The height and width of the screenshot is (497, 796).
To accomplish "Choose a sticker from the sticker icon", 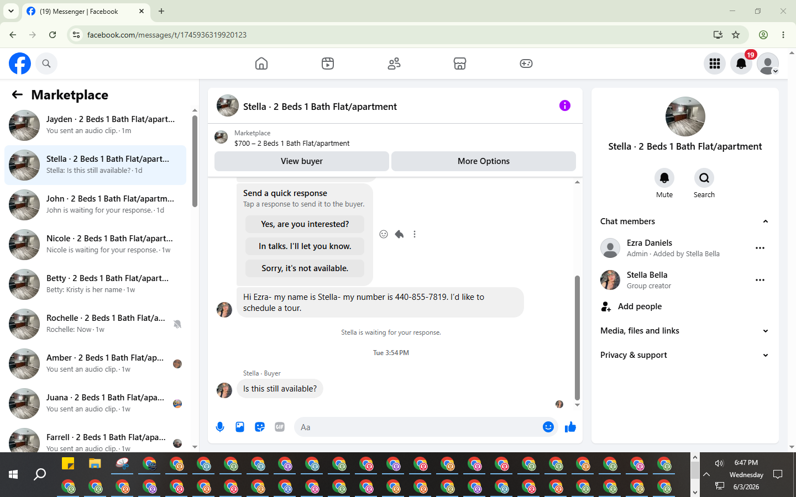I will [260, 427].
